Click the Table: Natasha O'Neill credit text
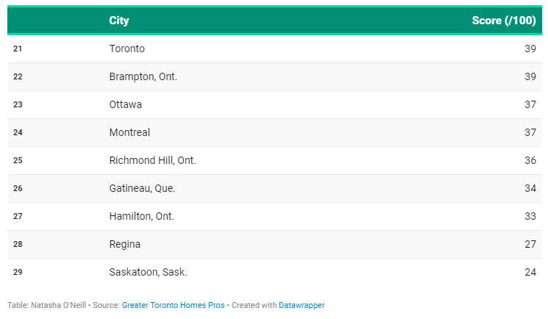The height and width of the screenshot is (319, 548). (x=46, y=305)
